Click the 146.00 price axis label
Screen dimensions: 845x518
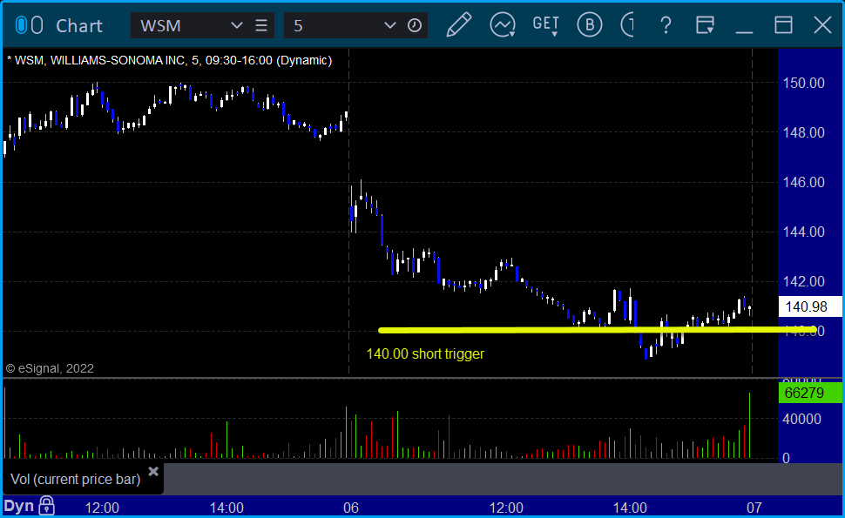pyautogui.click(x=803, y=182)
